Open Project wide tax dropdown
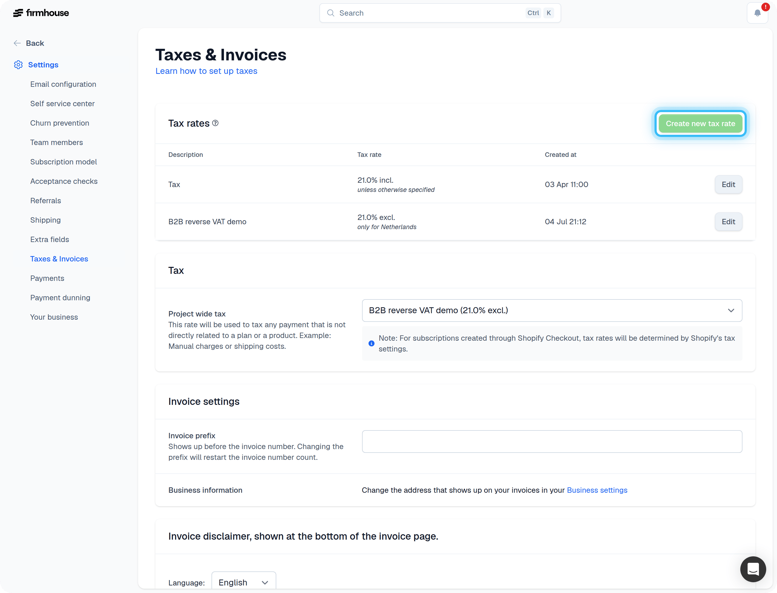 pos(552,311)
